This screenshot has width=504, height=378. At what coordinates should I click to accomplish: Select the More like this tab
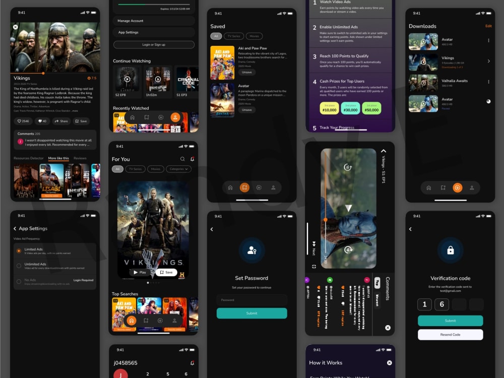coord(58,158)
